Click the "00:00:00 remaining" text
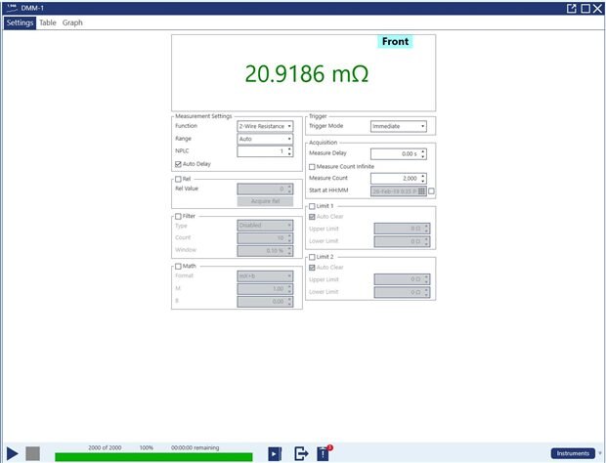Viewport: 606px width, 463px height. 195,448
